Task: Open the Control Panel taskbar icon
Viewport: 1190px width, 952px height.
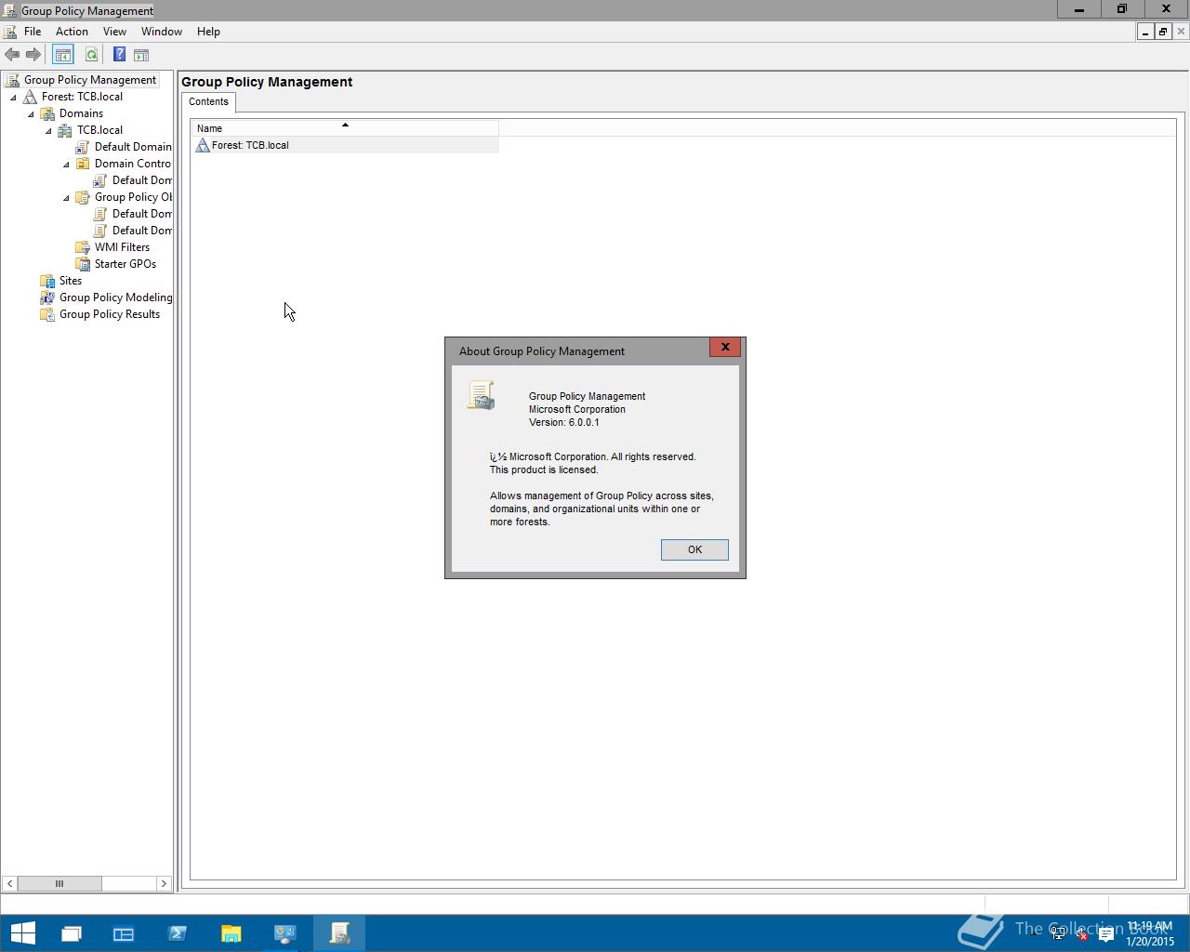Action: tap(284, 932)
